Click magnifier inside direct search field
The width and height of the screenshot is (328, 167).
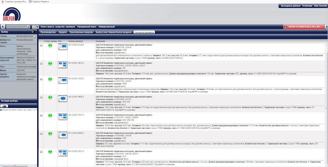click(28, 27)
